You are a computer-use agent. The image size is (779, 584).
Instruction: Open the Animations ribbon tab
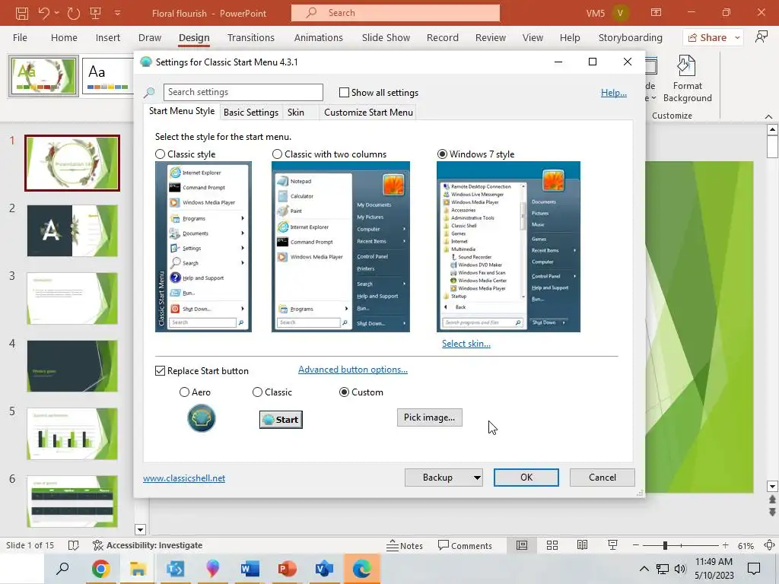[x=319, y=38]
